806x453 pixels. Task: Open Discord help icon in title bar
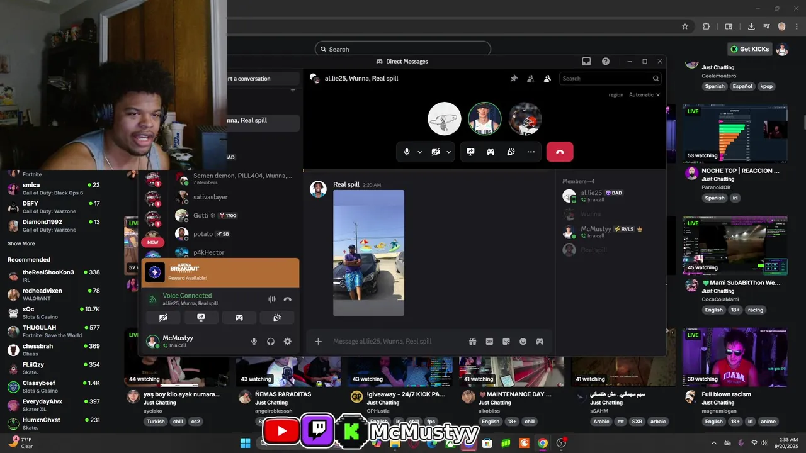coord(606,61)
